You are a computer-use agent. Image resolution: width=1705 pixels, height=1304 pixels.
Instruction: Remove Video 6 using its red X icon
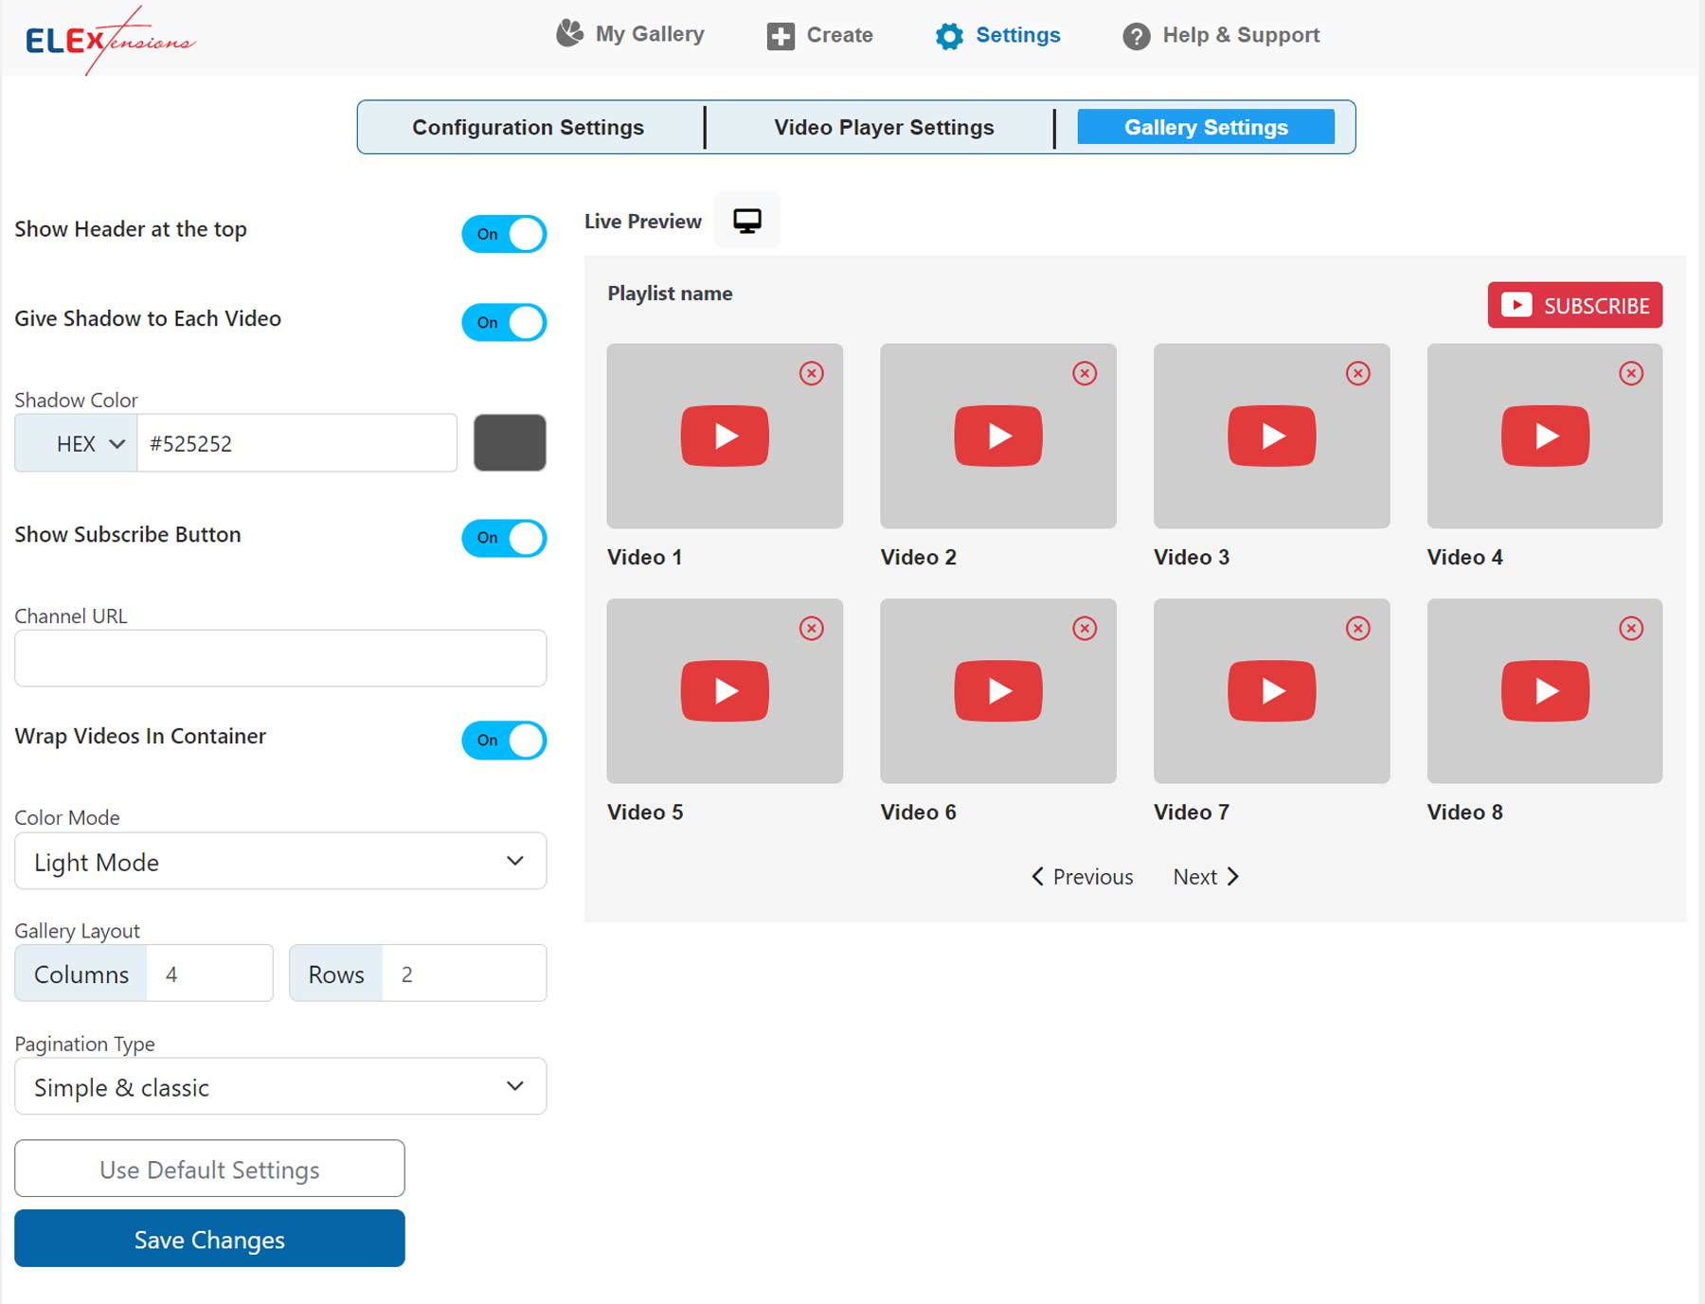1084,628
